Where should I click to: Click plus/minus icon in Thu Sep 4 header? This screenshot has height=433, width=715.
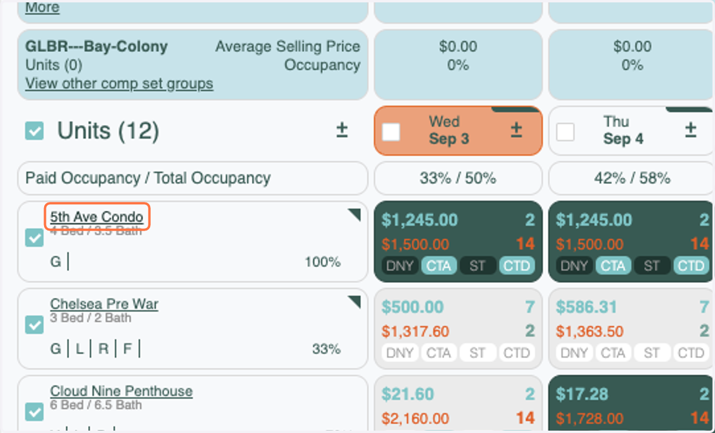click(x=691, y=130)
